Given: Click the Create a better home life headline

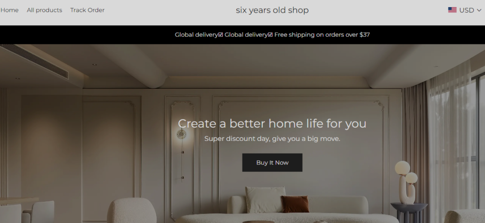Looking at the screenshot, I should (272, 123).
